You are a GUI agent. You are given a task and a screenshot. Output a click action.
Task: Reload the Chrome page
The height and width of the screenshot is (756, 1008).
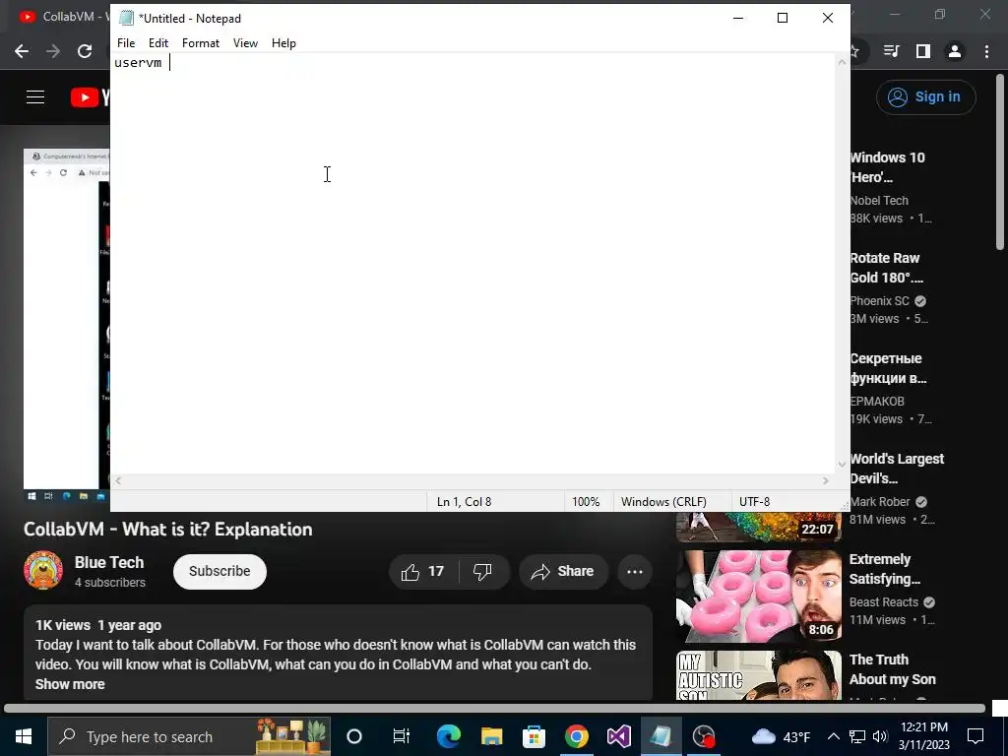(85, 51)
